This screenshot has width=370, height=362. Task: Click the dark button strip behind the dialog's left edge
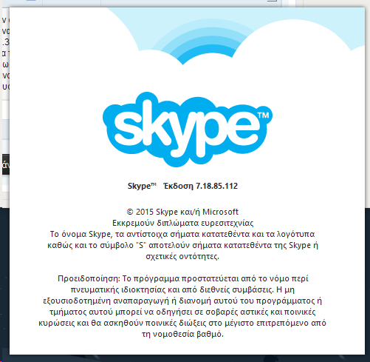click(6, 164)
